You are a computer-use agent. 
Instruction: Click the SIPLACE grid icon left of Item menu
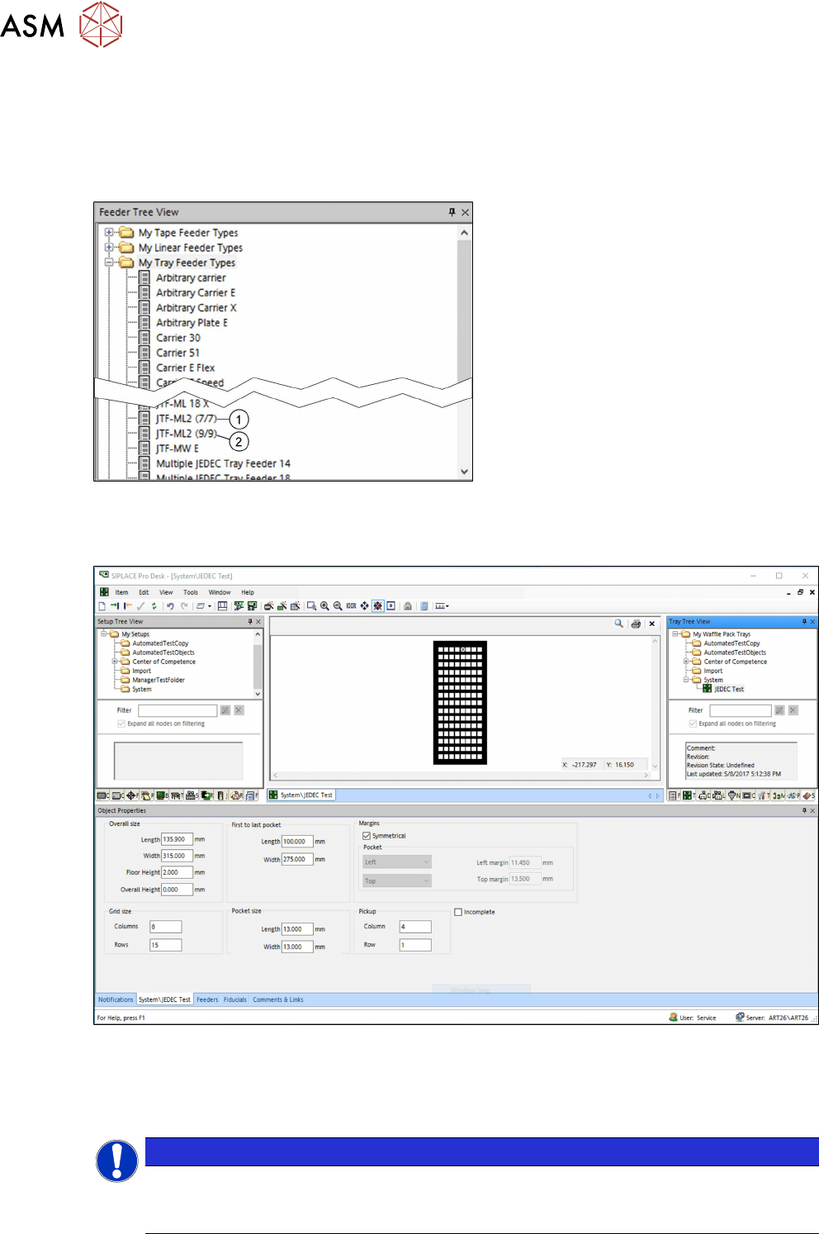click(104, 592)
